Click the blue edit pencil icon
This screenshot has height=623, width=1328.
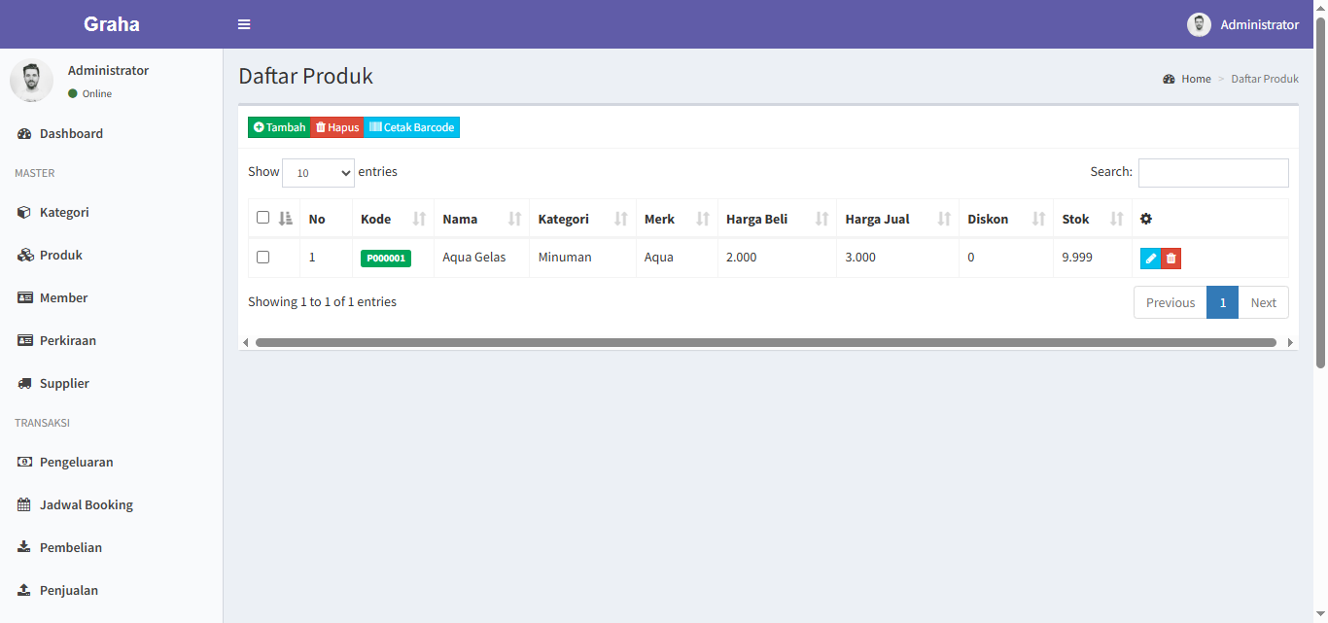1150,259
